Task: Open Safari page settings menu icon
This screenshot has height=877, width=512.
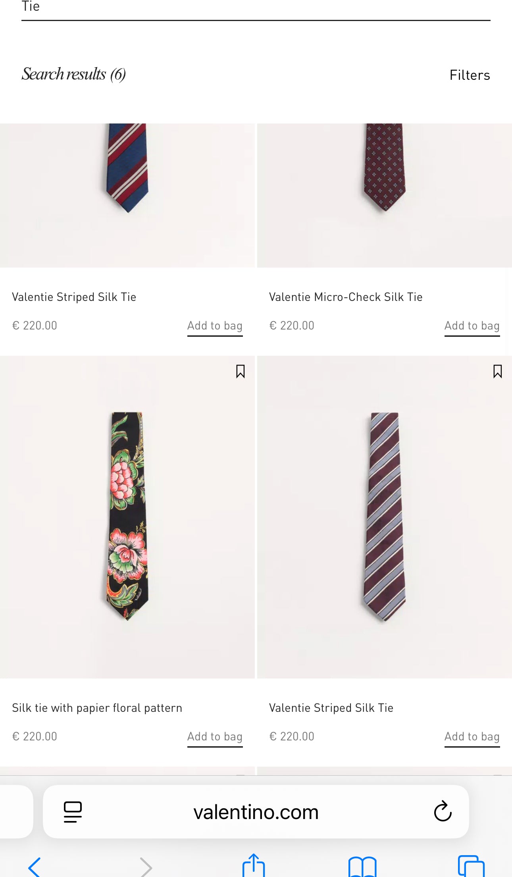Action: tap(73, 811)
